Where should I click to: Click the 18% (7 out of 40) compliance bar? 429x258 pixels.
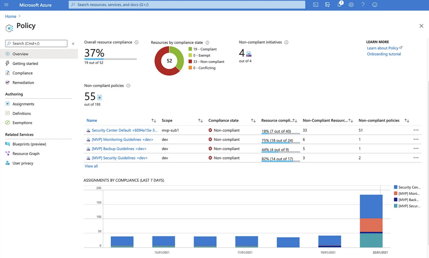tap(280, 133)
